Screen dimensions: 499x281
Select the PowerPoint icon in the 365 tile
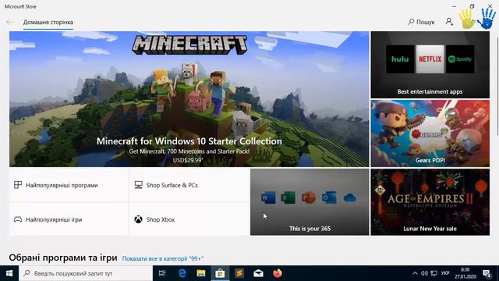[308, 197]
